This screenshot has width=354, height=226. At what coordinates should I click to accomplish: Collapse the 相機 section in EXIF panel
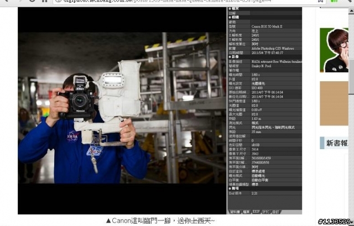[230, 17]
